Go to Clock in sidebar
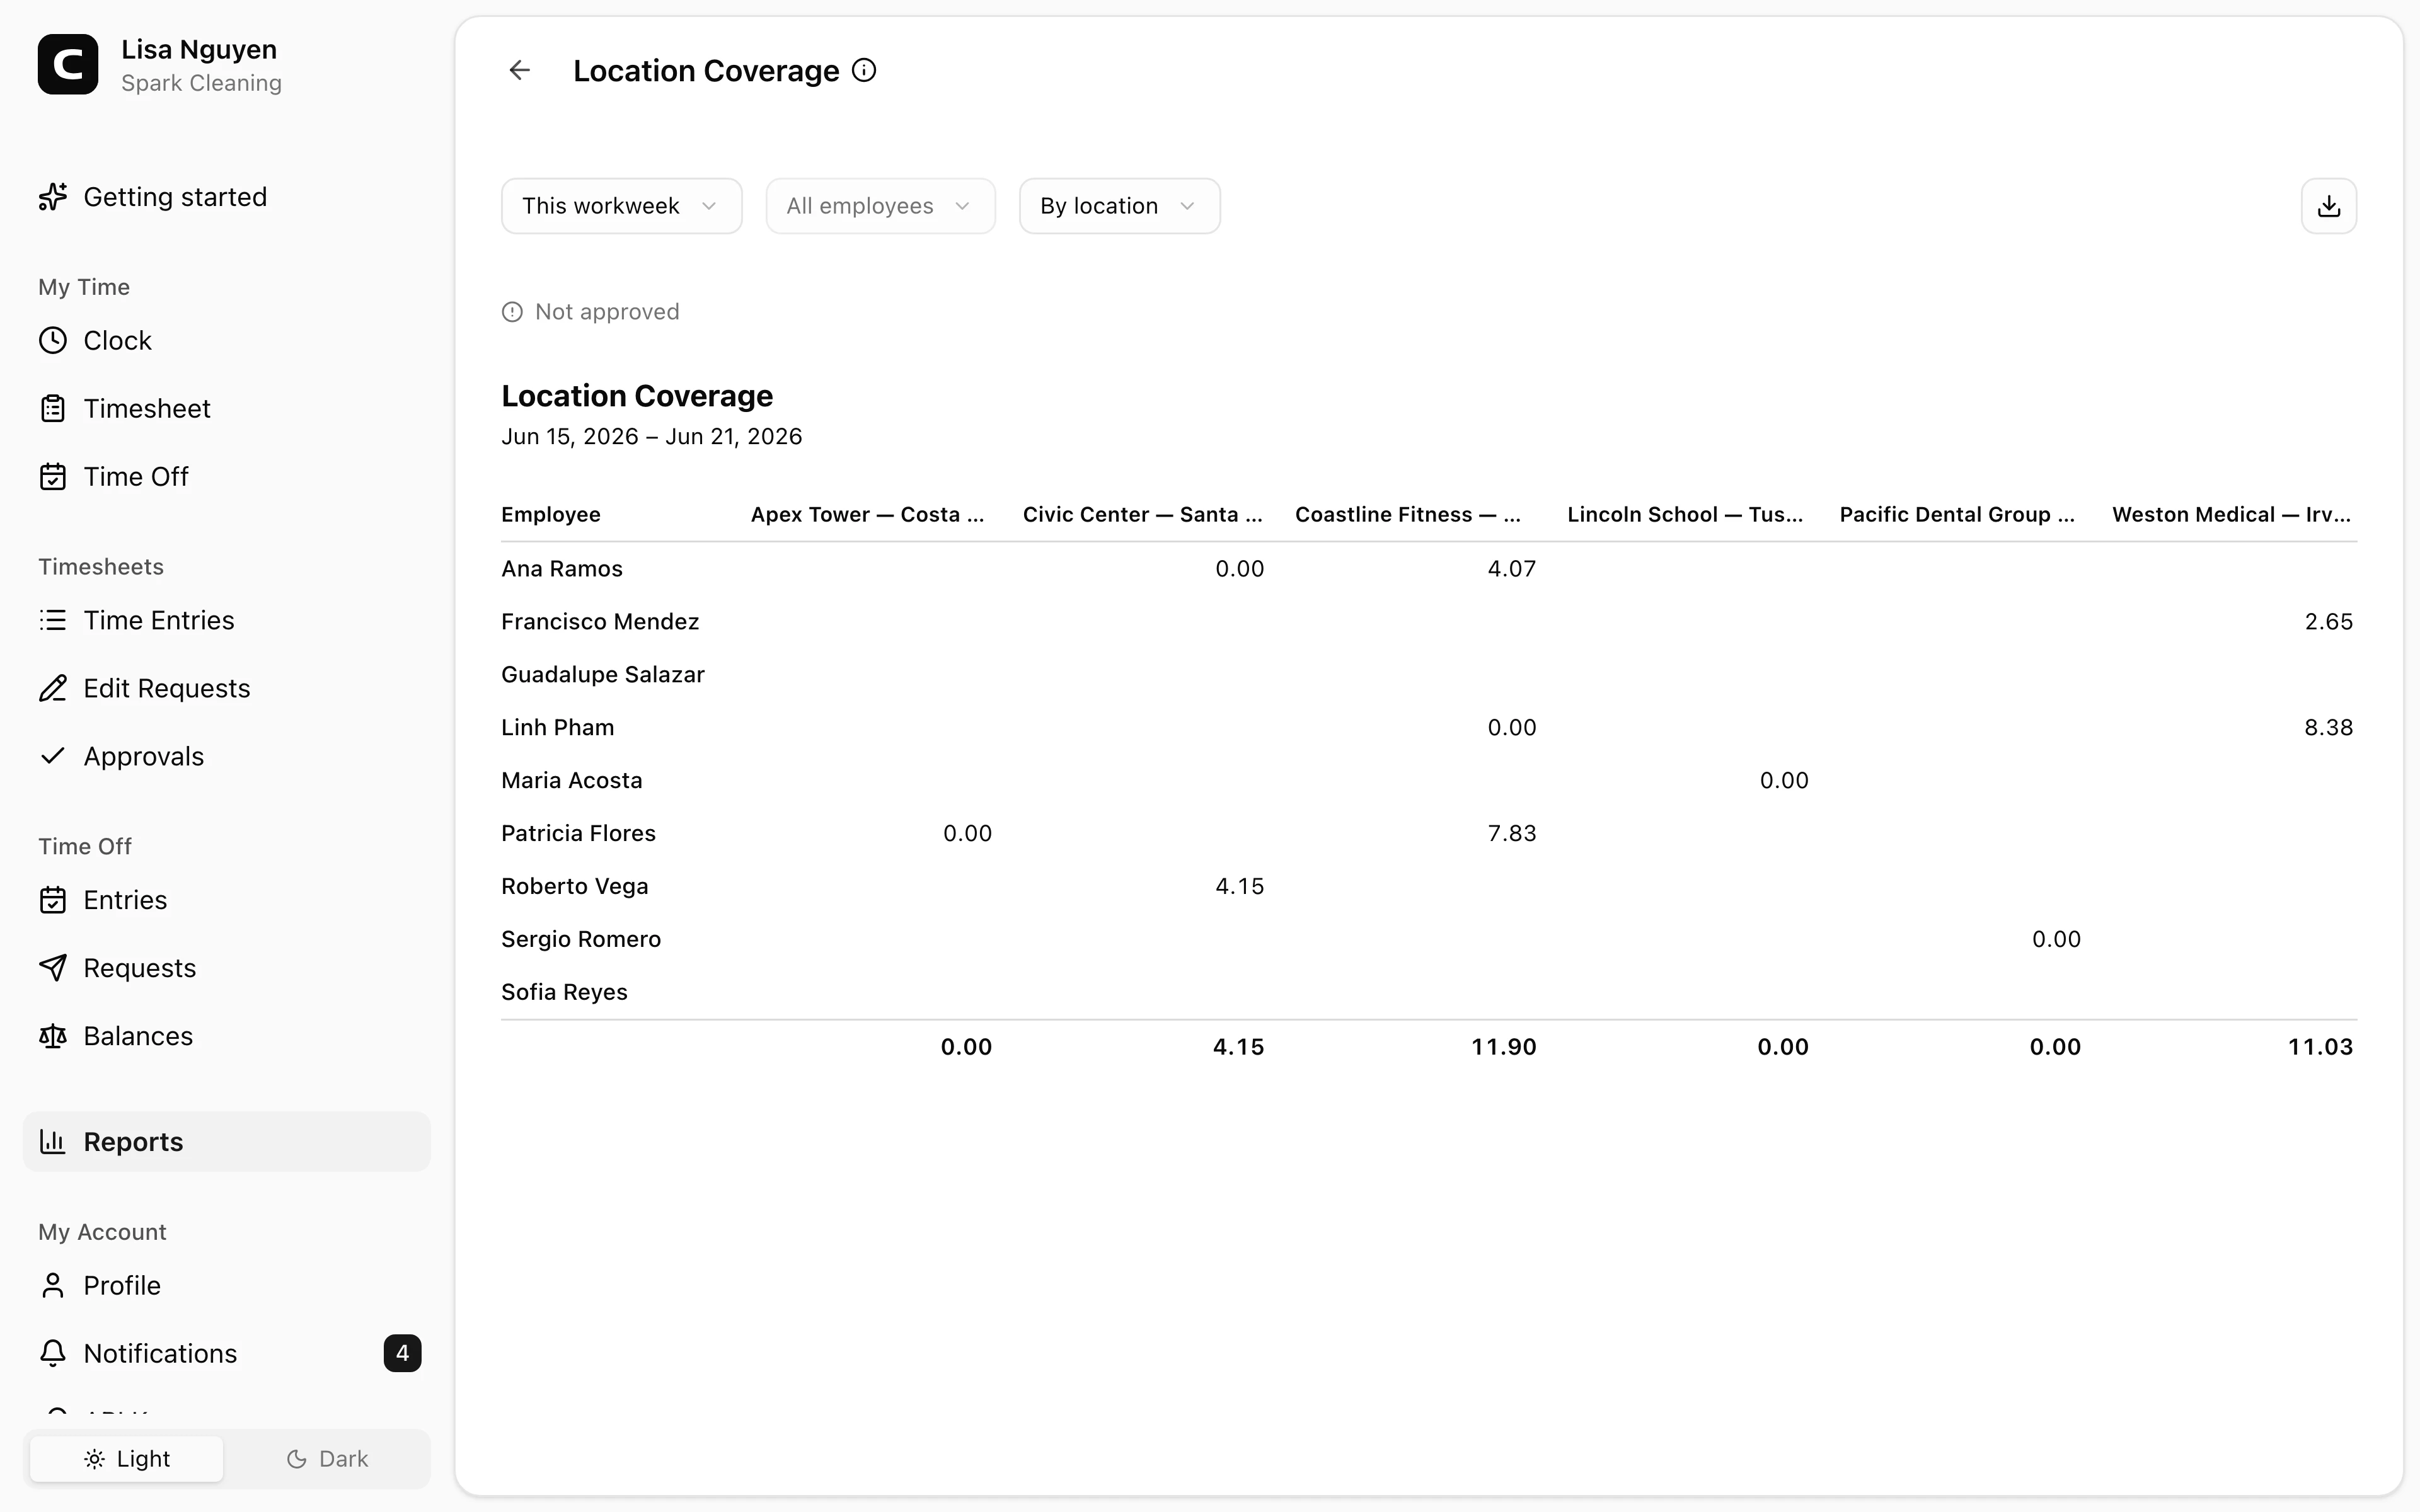The height and width of the screenshot is (1512, 2420). (227, 341)
